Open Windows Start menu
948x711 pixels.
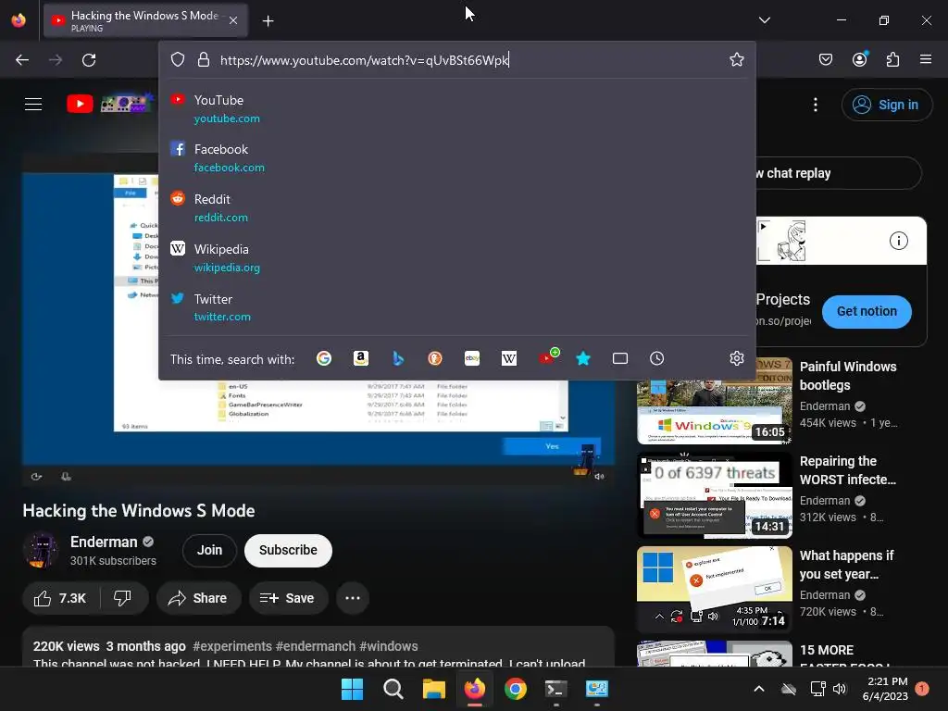pyautogui.click(x=352, y=689)
